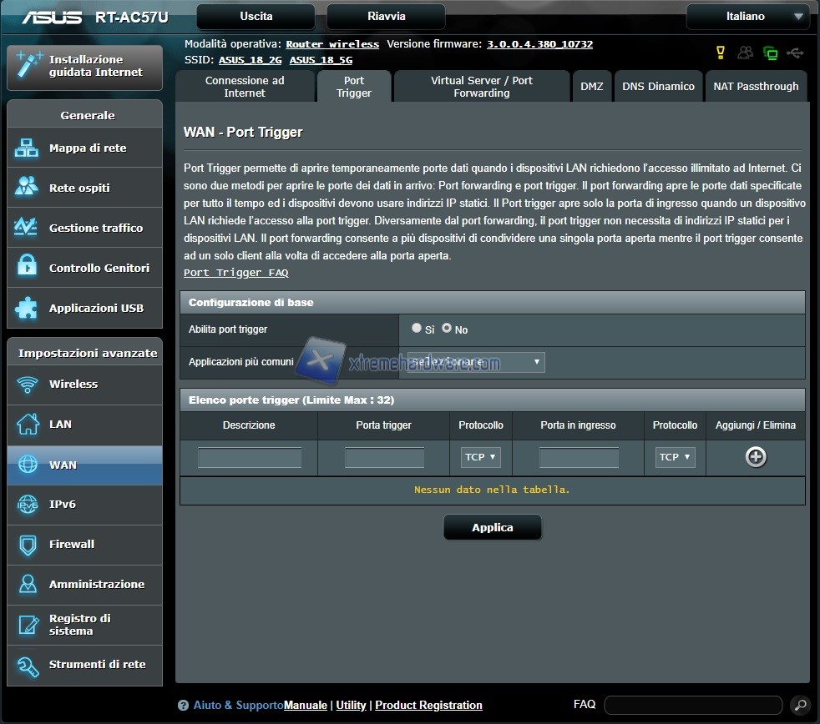Image resolution: width=820 pixels, height=724 pixels.
Task: Enable port trigger with Si radio
Action: [417, 329]
